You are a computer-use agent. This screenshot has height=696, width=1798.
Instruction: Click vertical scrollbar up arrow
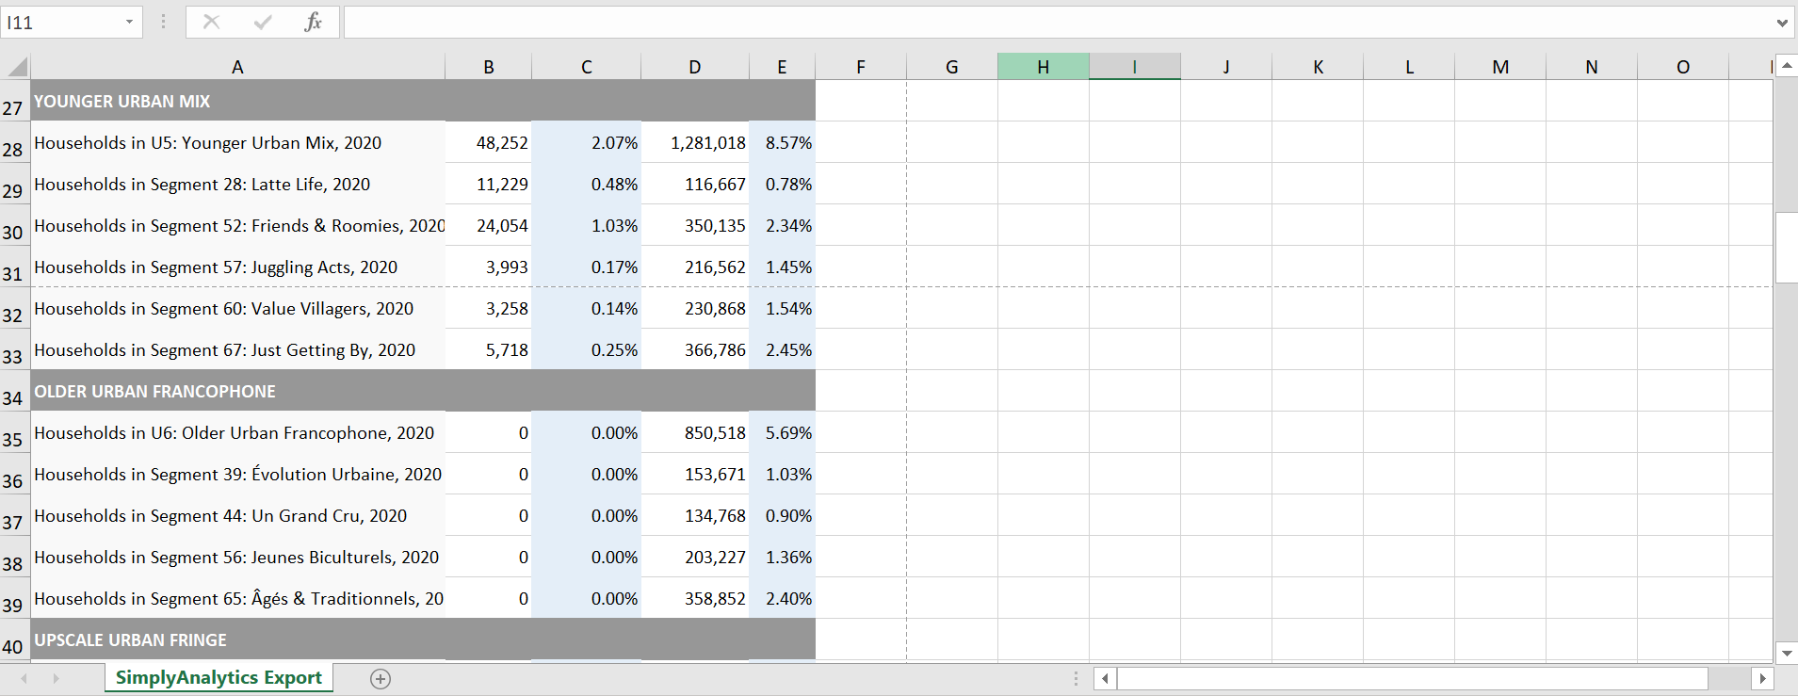[x=1786, y=66]
